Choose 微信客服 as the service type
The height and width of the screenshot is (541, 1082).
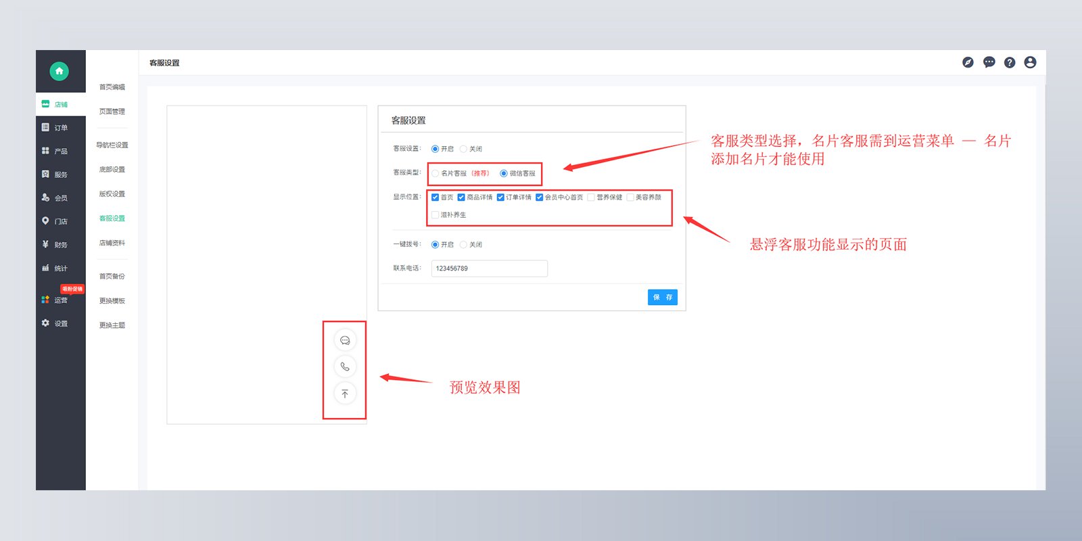(x=503, y=174)
